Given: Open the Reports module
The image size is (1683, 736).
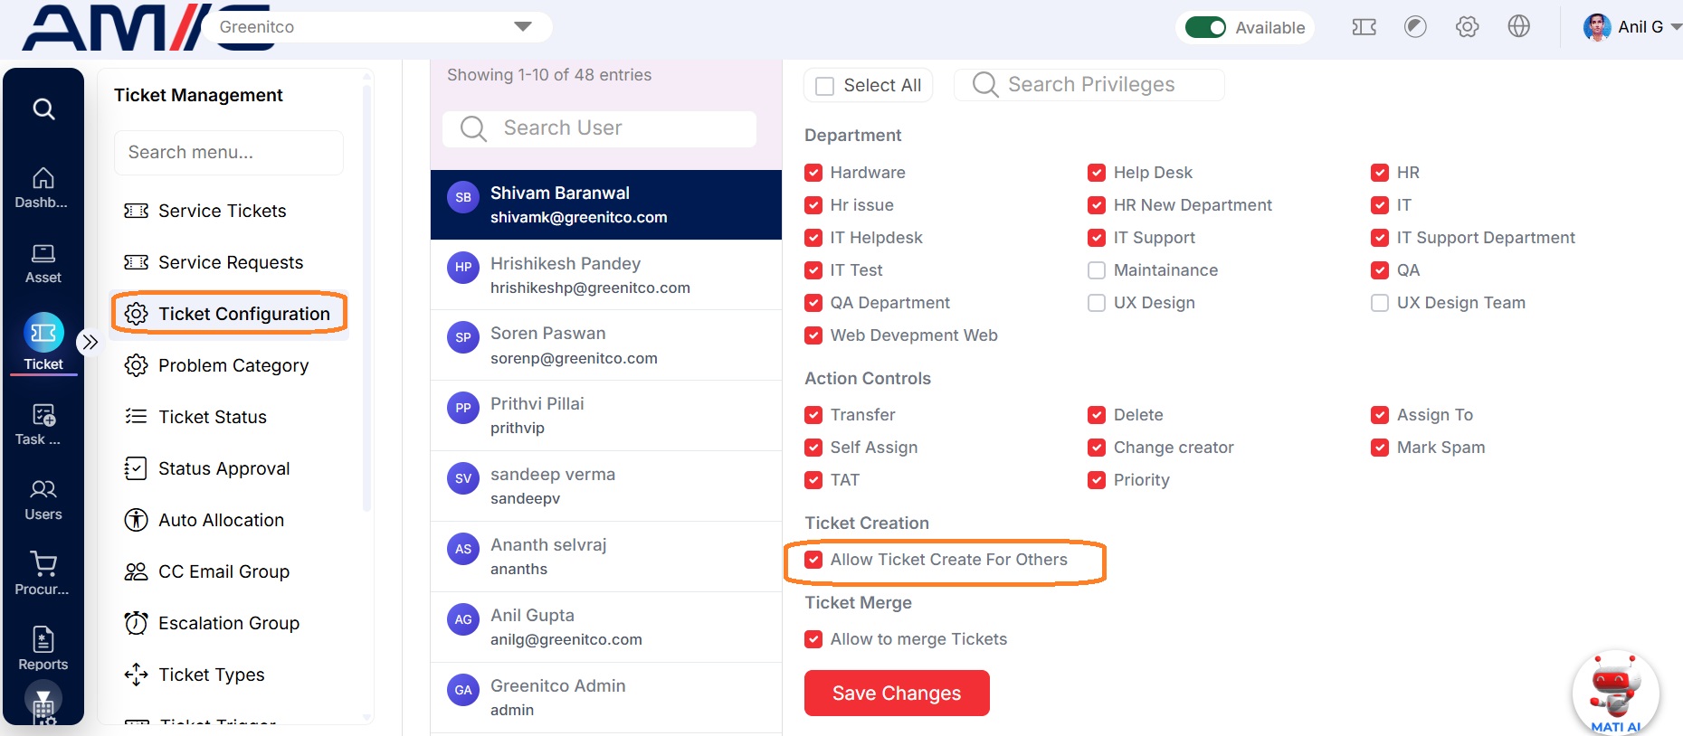Looking at the screenshot, I should click(43, 649).
